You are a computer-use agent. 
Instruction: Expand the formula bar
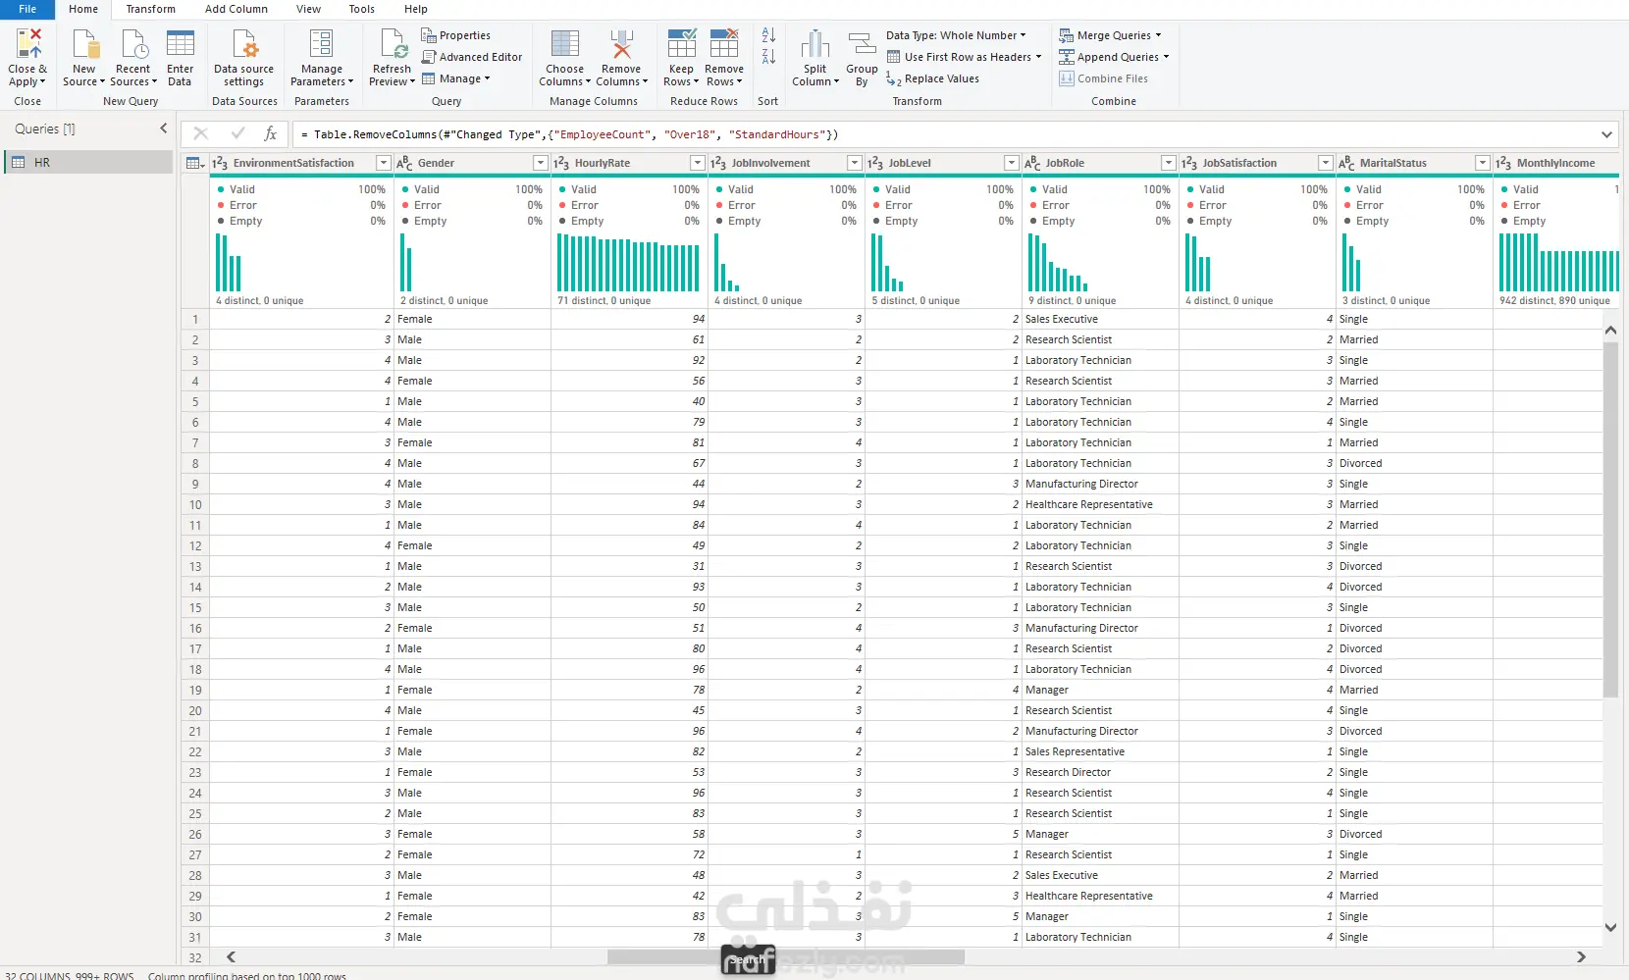point(1606,134)
